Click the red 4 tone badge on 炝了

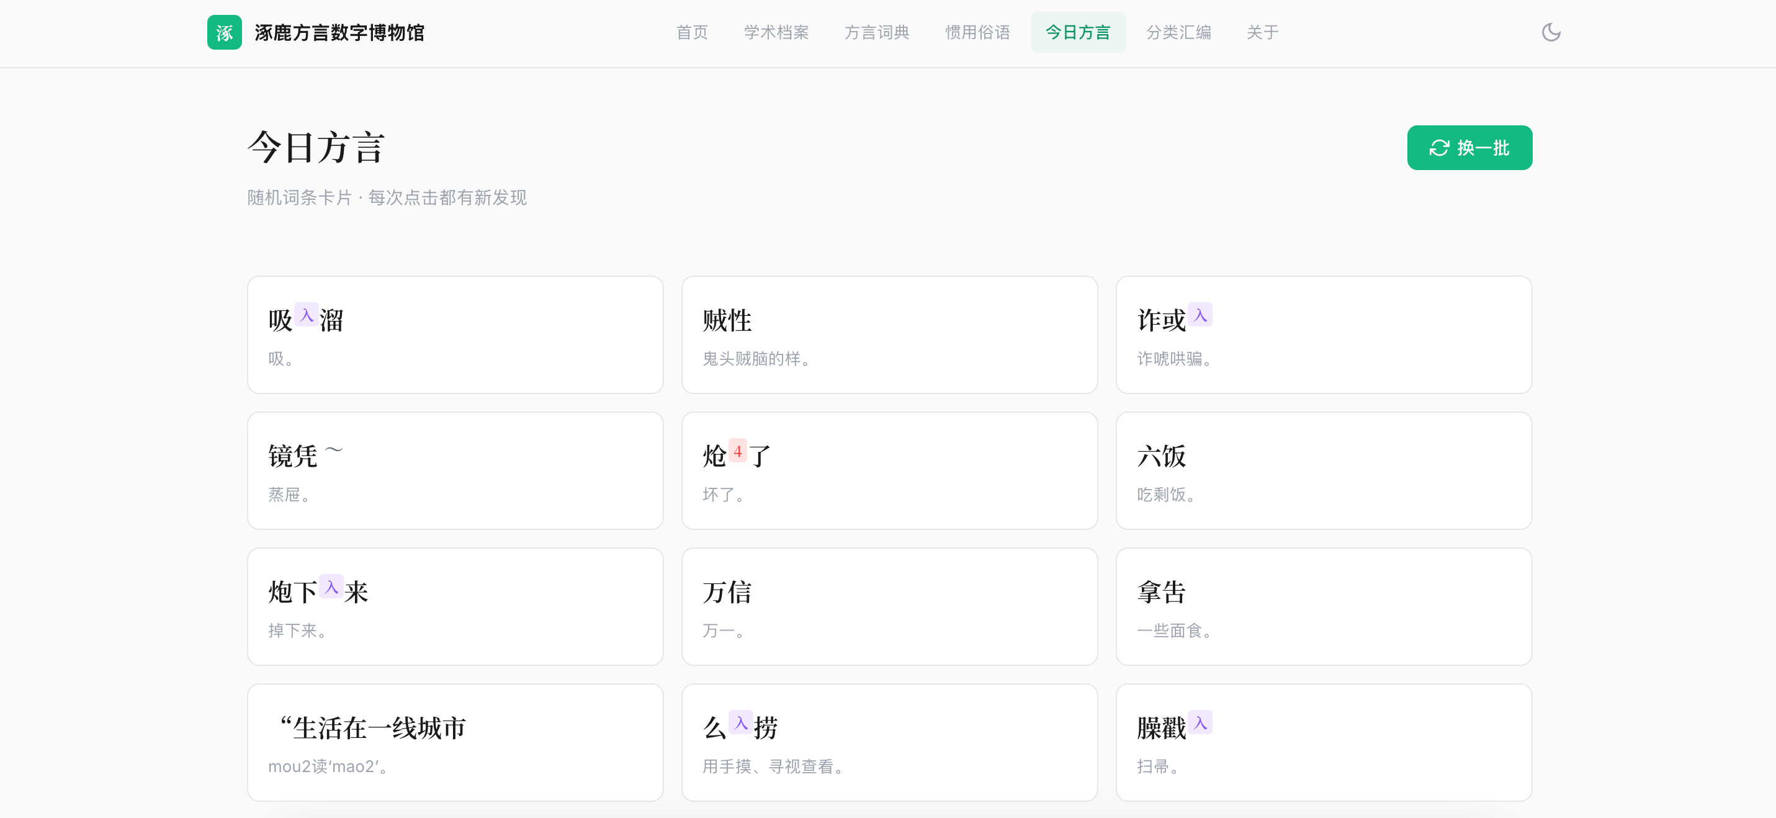click(738, 451)
